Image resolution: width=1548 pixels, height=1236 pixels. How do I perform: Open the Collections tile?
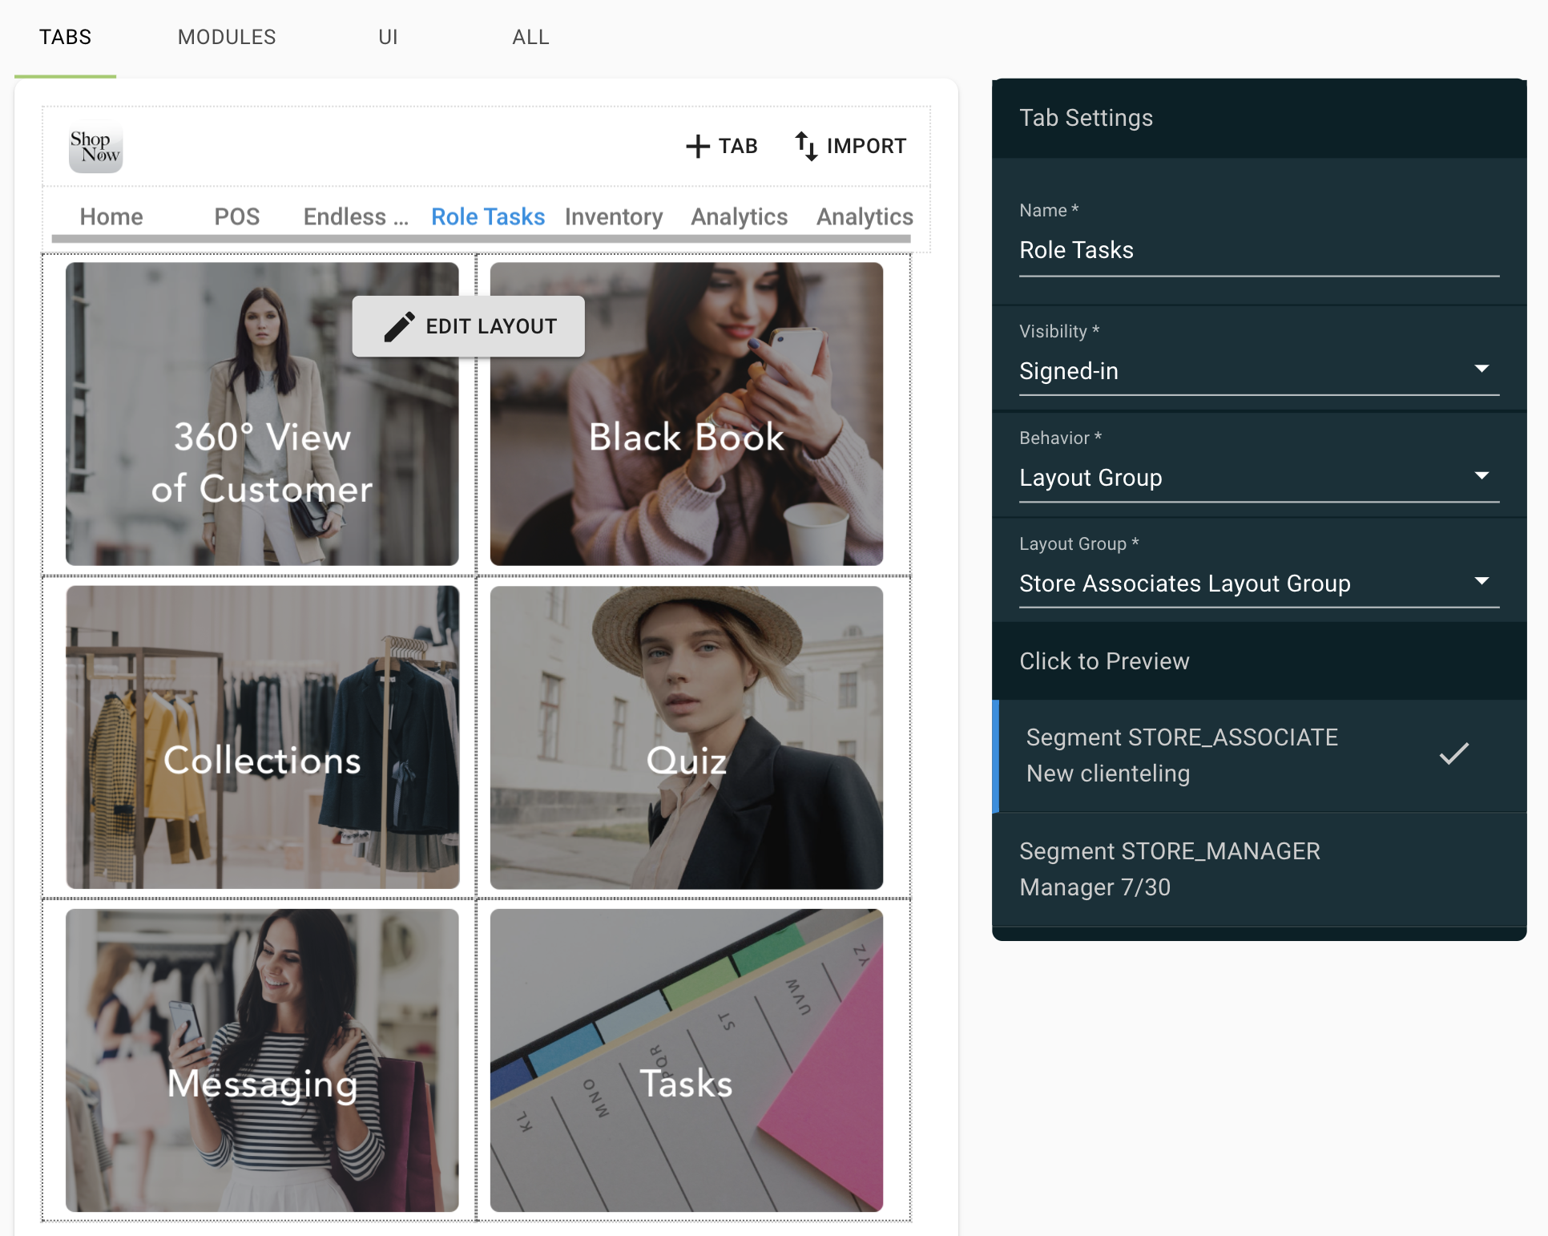[x=262, y=737]
